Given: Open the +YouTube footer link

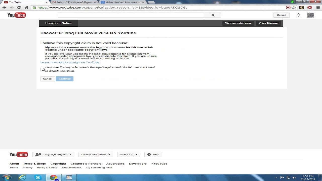Looking at the screenshot, I should click(159, 164).
